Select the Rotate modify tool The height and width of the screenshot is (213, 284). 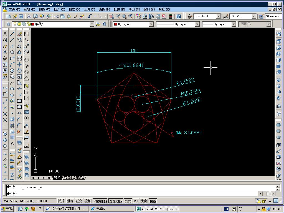19,70
